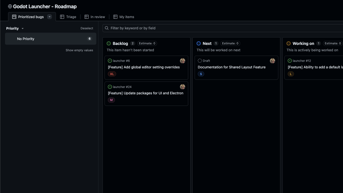Click the Backlog Estimate: 0 pill
Image resolution: width=343 pixels, height=193 pixels.
click(x=147, y=43)
